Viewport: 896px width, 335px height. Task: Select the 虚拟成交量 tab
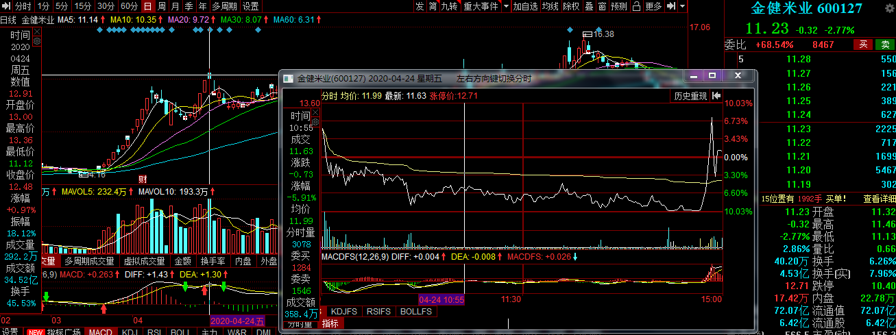144,261
